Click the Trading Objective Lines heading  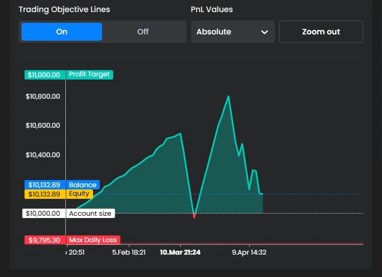(x=64, y=9)
